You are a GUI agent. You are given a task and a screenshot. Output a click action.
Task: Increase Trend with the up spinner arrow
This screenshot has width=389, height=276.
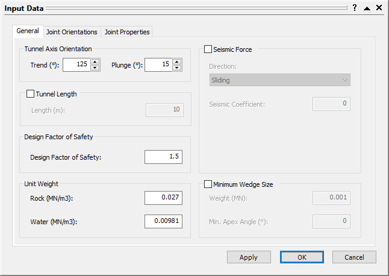tap(95, 61)
